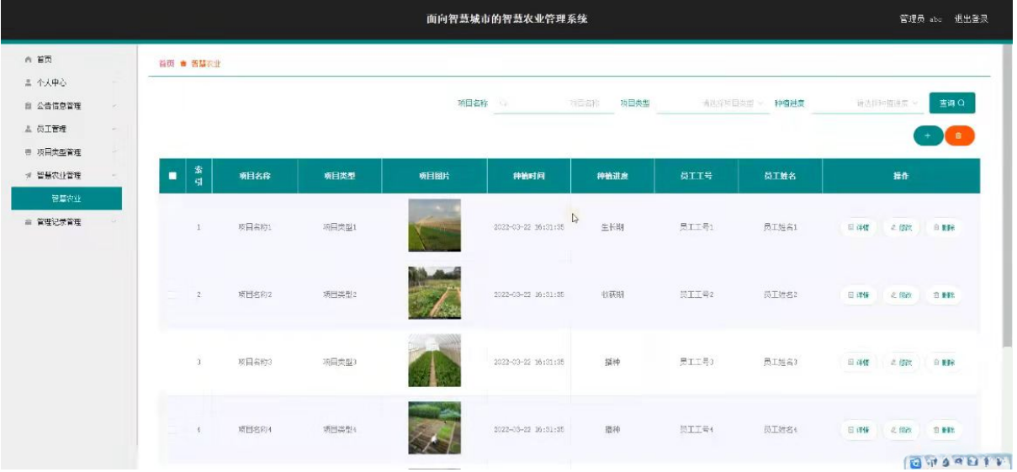This screenshot has width=1017, height=472.
Task: Click the 查询 search button
Action: click(x=952, y=103)
